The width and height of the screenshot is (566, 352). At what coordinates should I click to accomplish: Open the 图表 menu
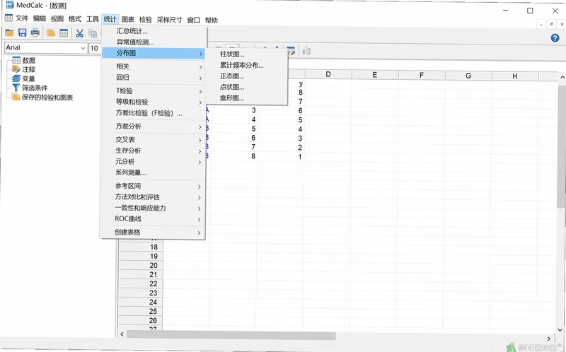pos(128,20)
